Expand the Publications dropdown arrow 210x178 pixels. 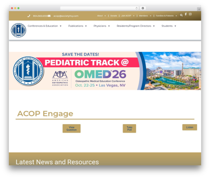(86, 26)
